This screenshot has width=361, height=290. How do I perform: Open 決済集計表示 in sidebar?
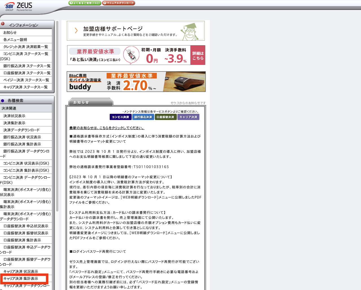click(x=26, y=123)
